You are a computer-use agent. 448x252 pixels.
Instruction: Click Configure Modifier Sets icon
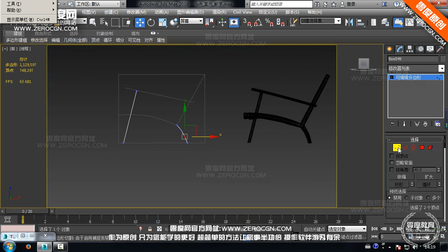coord(437,124)
